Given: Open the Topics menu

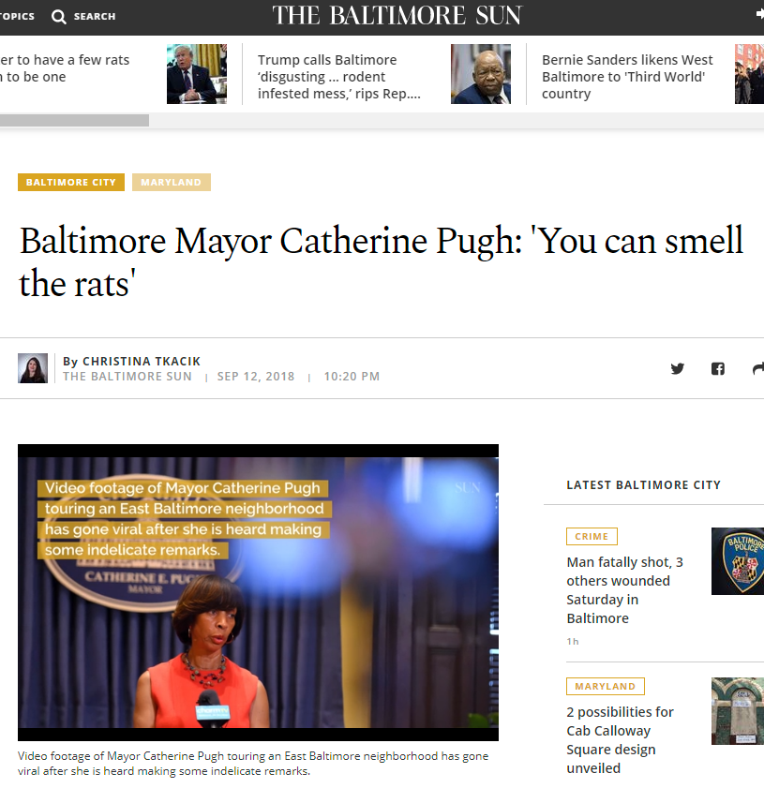Looking at the screenshot, I should click(17, 16).
